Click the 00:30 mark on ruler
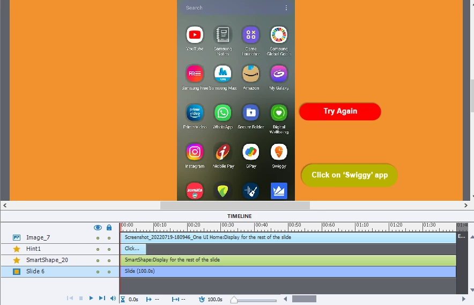Screen dimensions: 474x305 point(227,225)
